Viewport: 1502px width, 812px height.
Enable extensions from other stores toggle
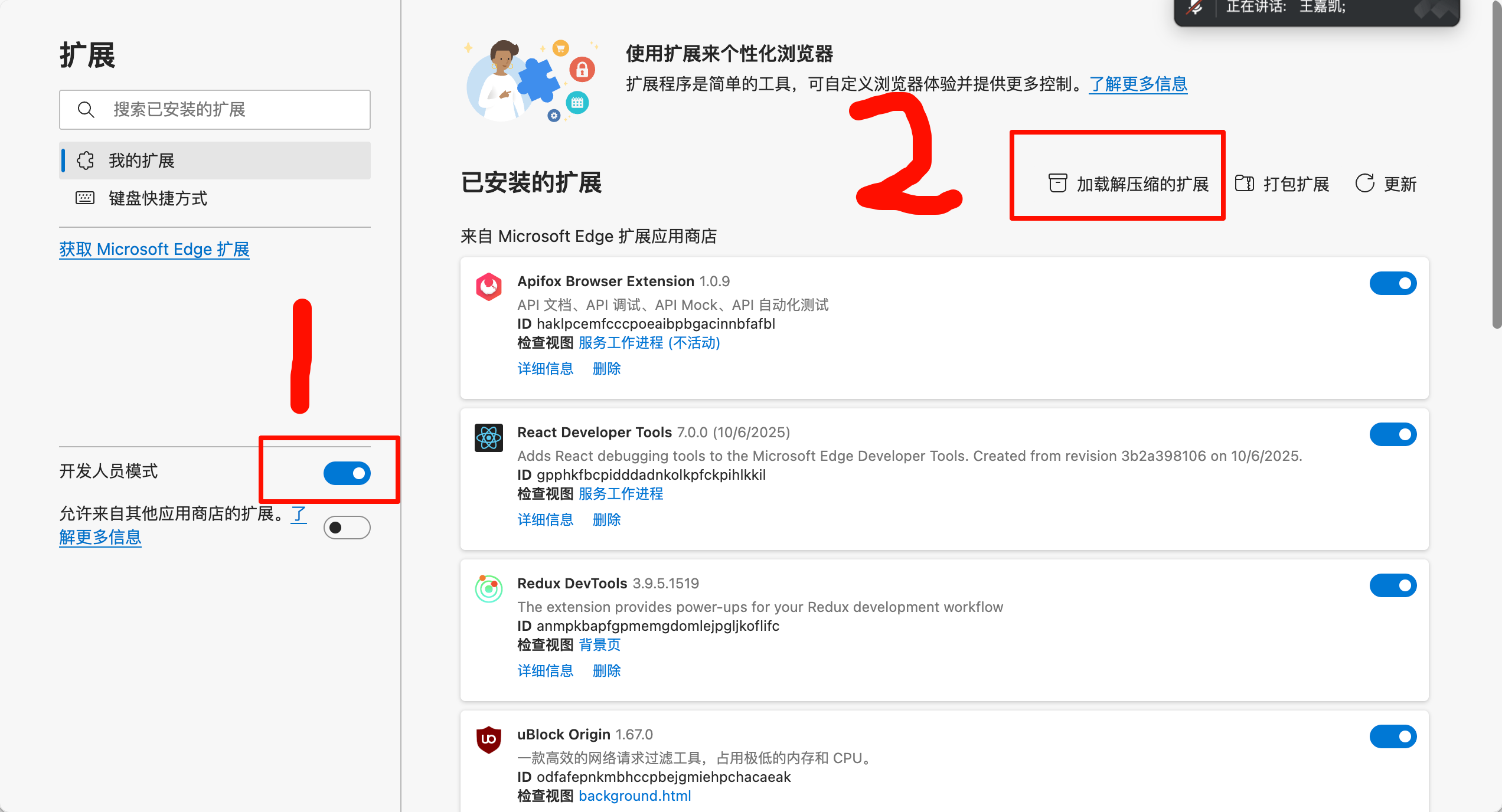point(347,528)
